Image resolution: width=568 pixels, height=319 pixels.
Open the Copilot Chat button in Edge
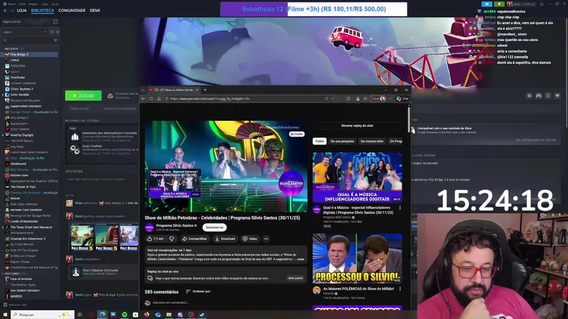(402, 99)
